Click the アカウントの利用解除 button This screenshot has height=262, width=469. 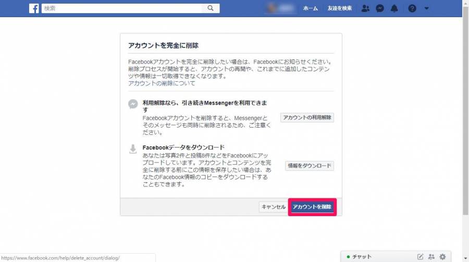click(307, 118)
